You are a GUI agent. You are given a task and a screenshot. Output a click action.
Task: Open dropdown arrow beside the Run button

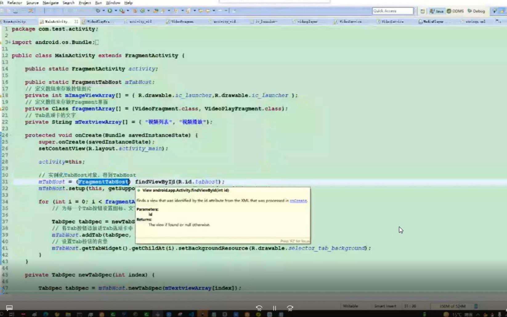point(116,11)
